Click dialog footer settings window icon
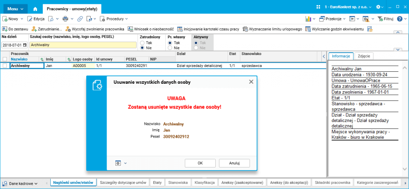The image size is (409, 189). click(118, 163)
